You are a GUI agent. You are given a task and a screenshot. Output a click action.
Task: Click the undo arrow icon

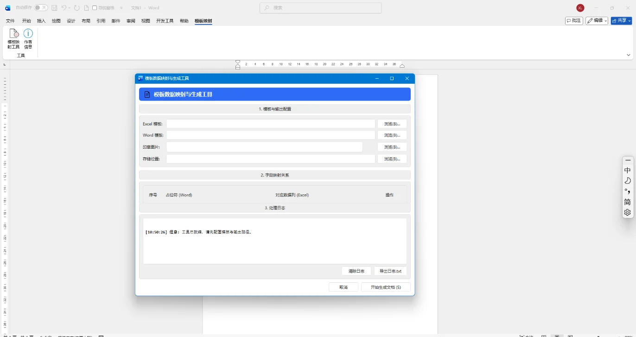[64, 8]
